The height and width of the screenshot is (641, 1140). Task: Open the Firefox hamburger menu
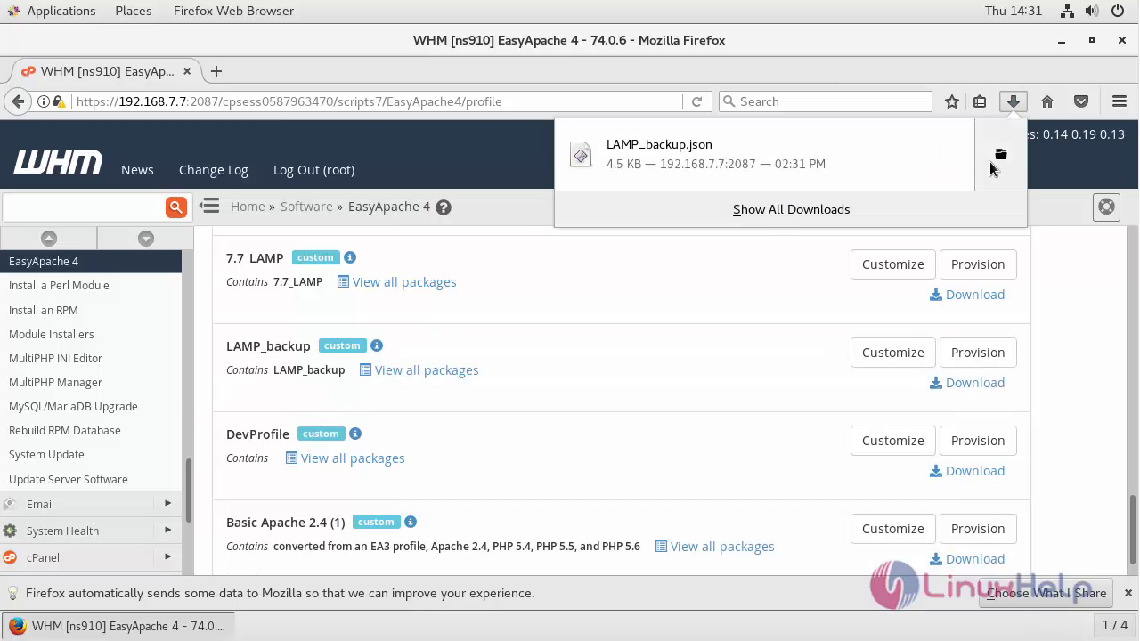pos(1120,101)
